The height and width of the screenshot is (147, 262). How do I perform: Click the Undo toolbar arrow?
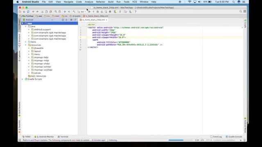33,12
